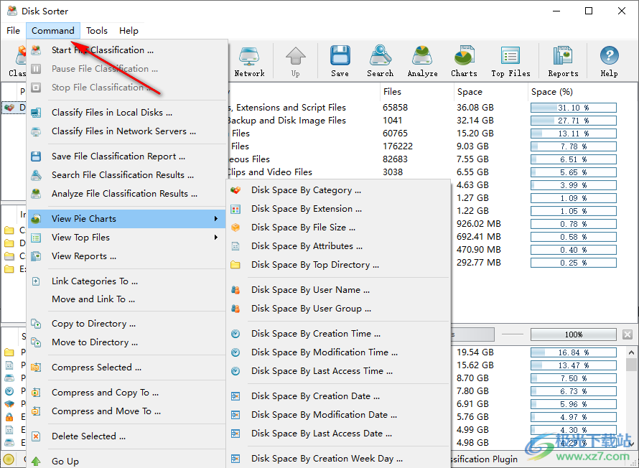The image size is (639, 468).
Task: Click folder icon beside Disk Space By Top Directory
Action: [235, 265]
